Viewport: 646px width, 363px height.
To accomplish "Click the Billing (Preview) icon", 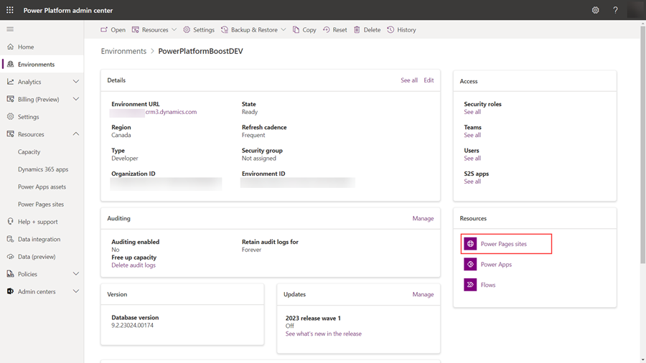I will (x=10, y=99).
